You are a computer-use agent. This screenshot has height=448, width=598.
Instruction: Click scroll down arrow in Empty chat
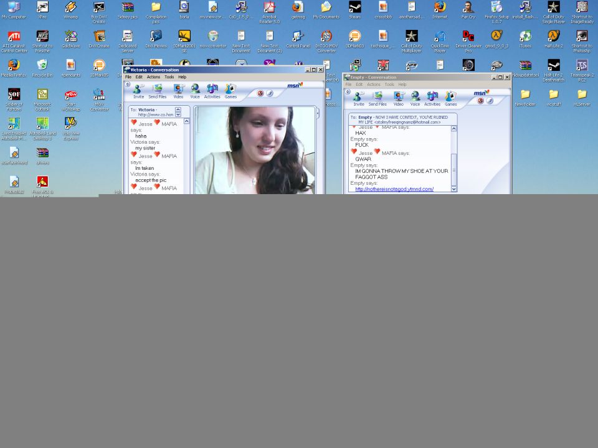click(x=453, y=189)
